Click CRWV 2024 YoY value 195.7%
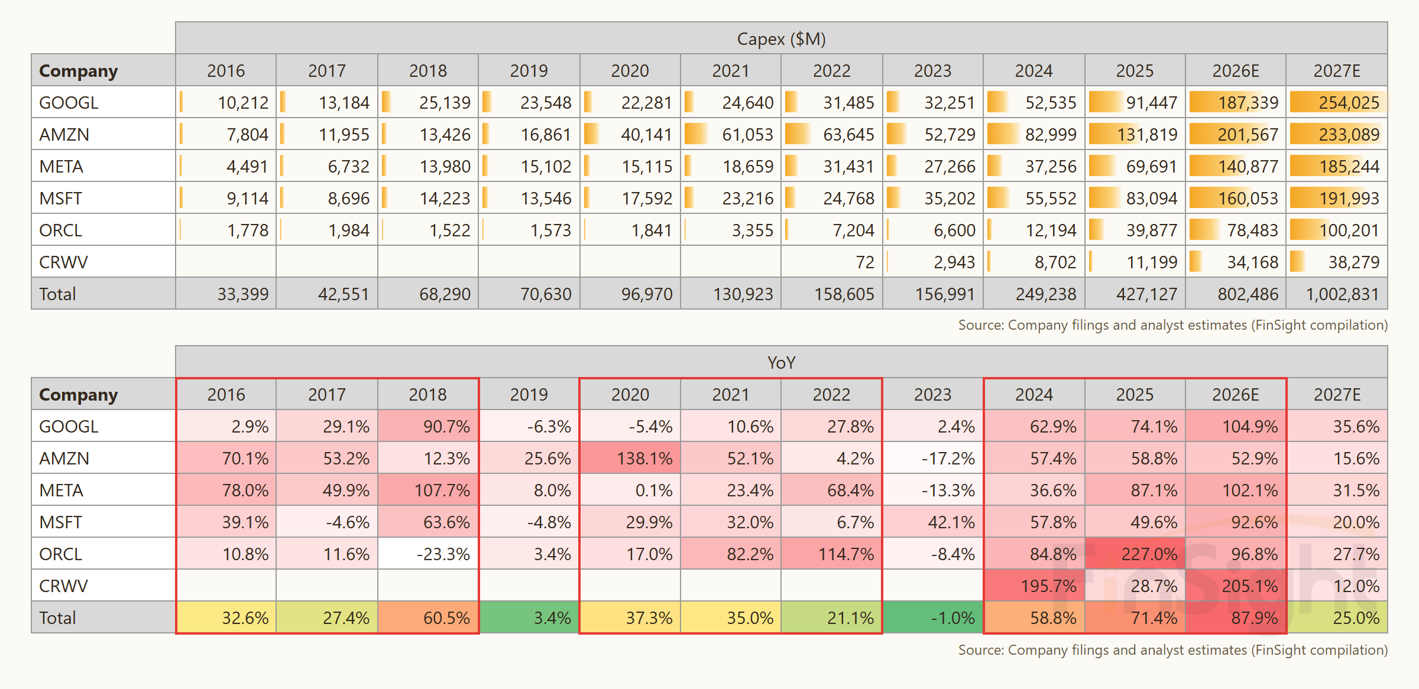 (x=1048, y=586)
